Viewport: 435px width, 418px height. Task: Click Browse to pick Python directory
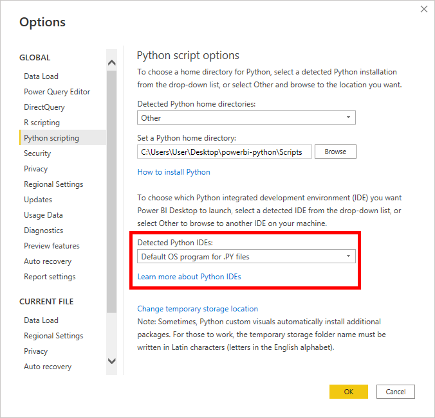coord(335,152)
